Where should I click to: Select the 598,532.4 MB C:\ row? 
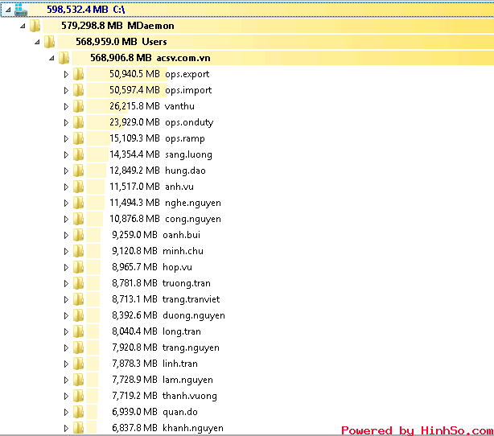pos(247,10)
